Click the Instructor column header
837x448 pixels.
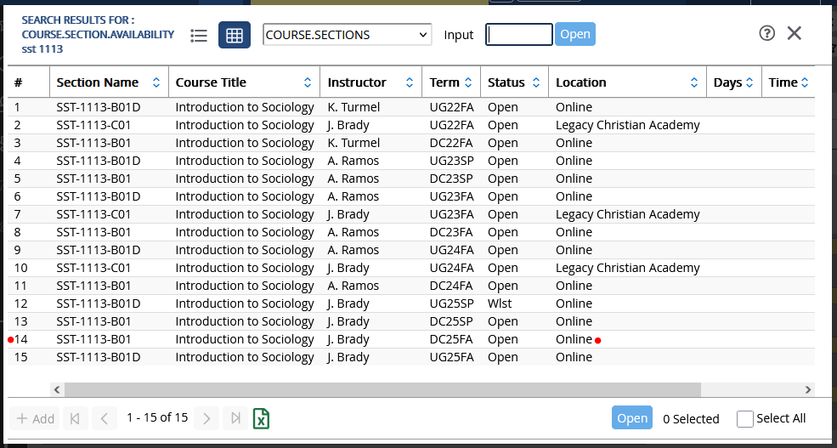point(357,82)
